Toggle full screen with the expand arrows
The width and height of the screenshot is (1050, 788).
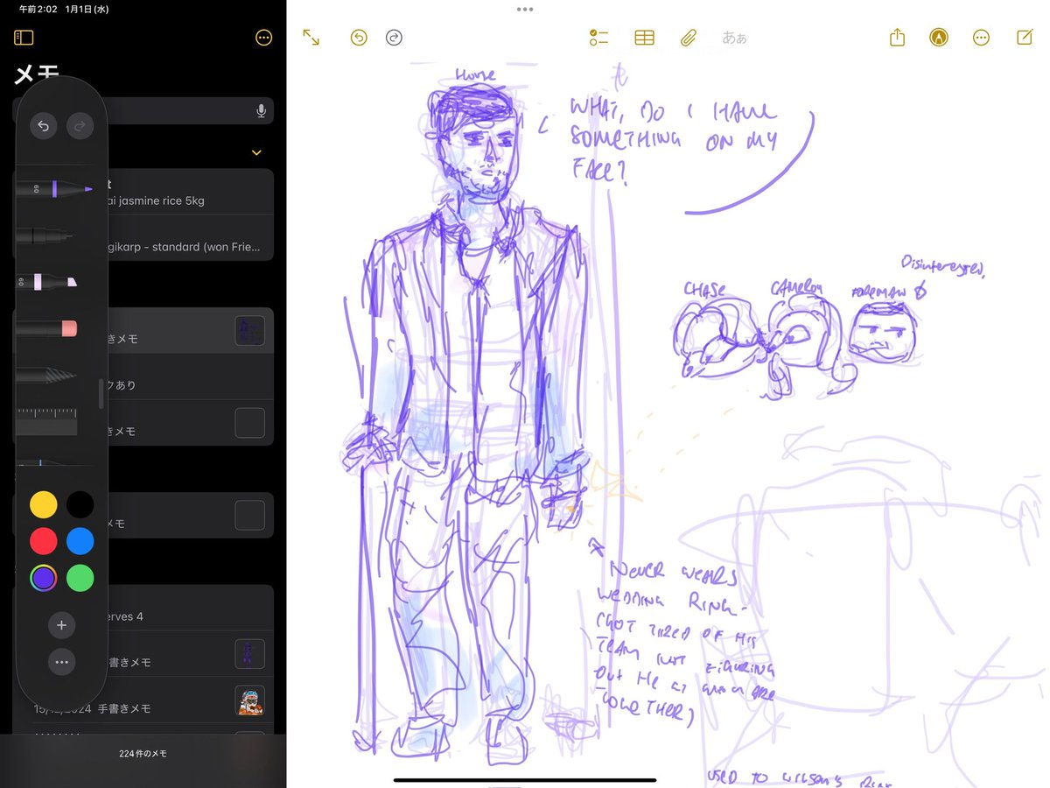309,38
